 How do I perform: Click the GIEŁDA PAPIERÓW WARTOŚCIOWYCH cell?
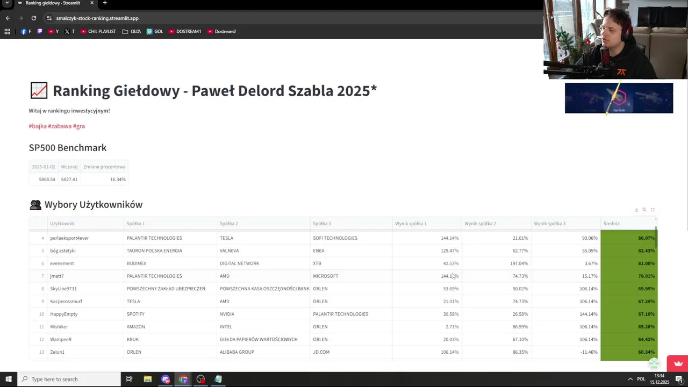[263, 339]
